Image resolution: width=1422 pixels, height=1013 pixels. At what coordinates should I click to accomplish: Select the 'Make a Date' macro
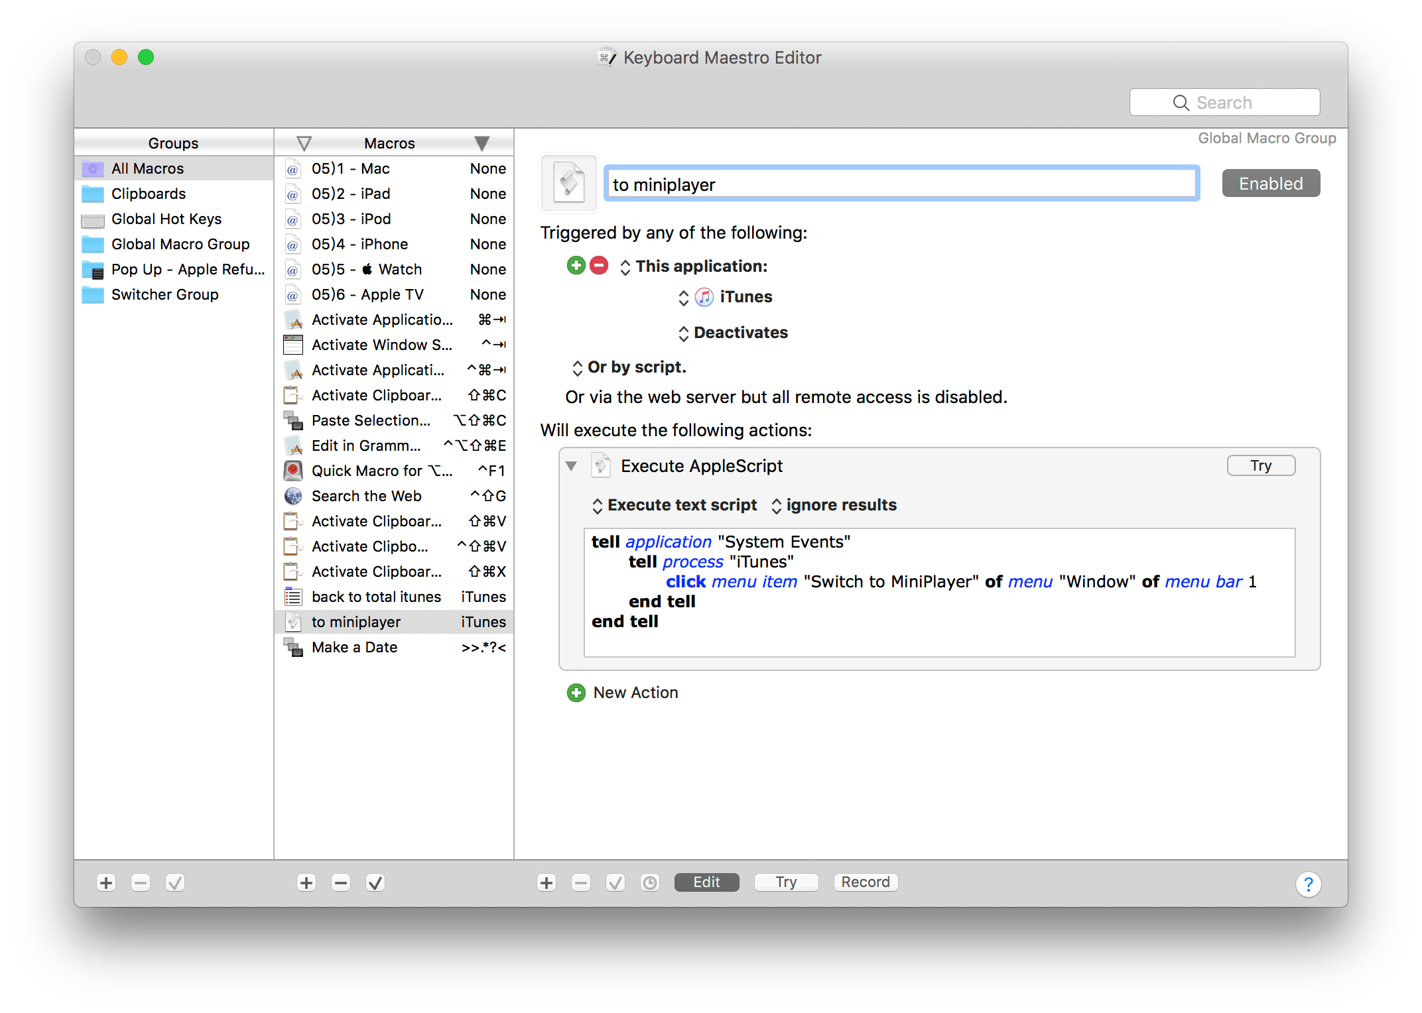pyautogui.click(x=394, y=647)
